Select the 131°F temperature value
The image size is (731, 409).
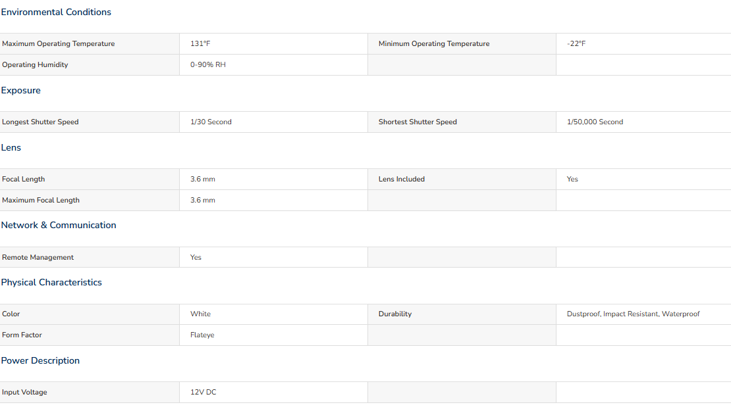(200, 44)
